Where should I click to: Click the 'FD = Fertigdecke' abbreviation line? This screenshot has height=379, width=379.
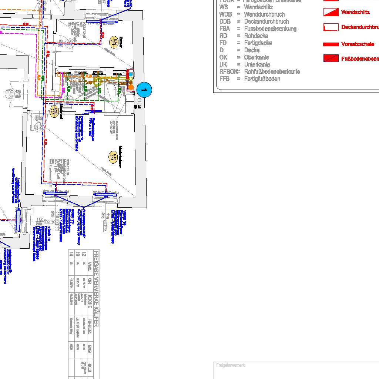tap(246, 43)
